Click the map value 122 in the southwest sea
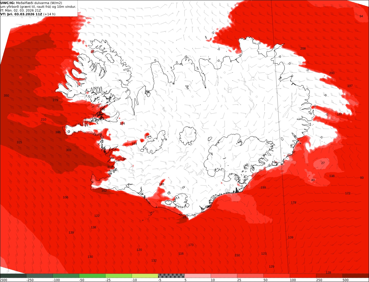The height and width of the screenshot is (282, 369). click(97, 216)
